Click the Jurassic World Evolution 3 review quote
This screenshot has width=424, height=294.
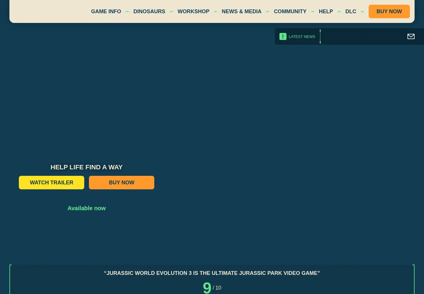click(x=212, y=273)
